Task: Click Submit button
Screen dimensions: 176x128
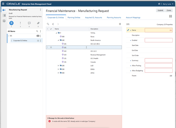Action: [160, 11]
